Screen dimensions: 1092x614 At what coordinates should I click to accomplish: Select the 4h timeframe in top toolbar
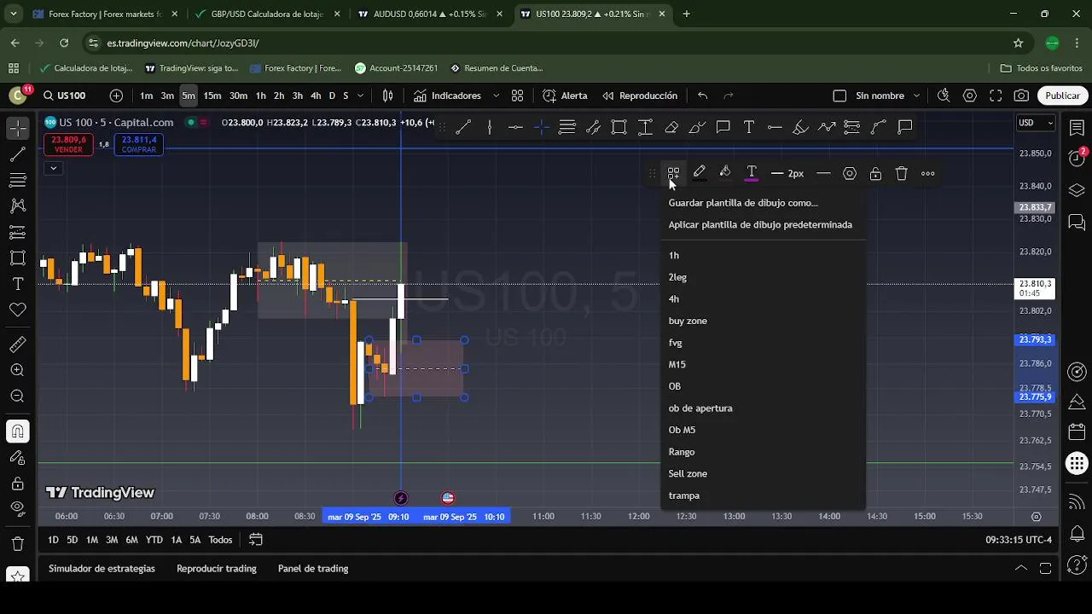pos(316,96)
